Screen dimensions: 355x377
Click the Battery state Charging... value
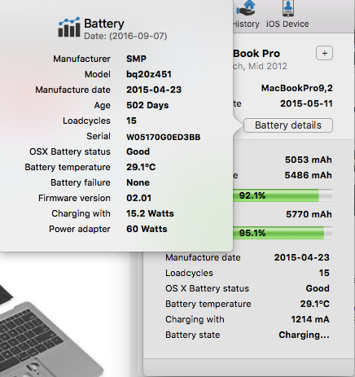pos(304,335)
